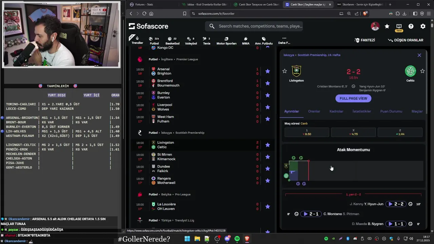434x244 pixels.
Task: Play the 2-2 Hyun-Jun goal highlight
Action: click(396, 204)
